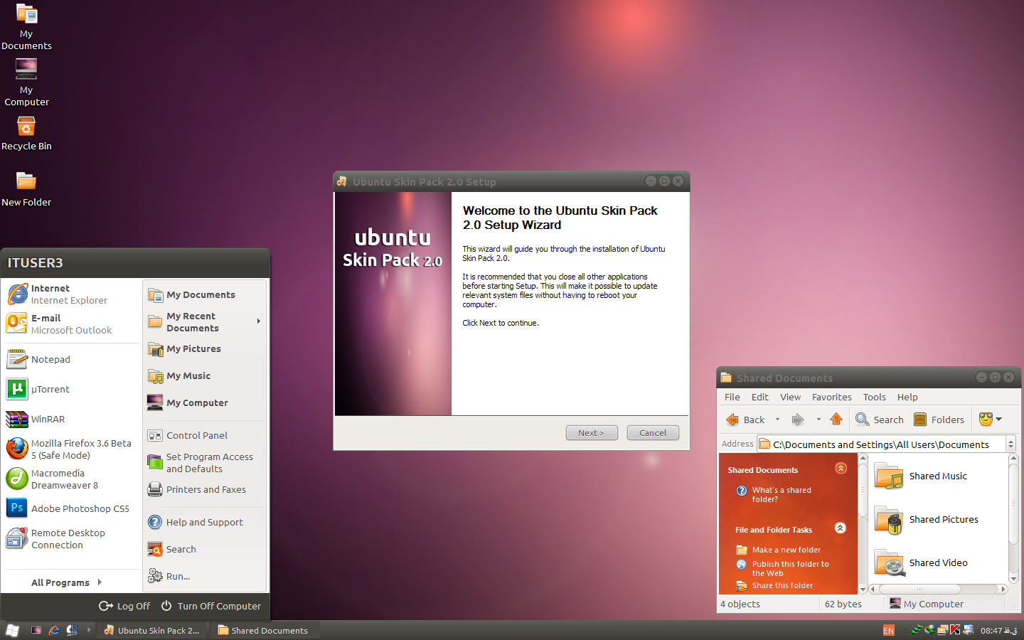Open the Recycle Bin desktop icon

(x=26, y=133)
